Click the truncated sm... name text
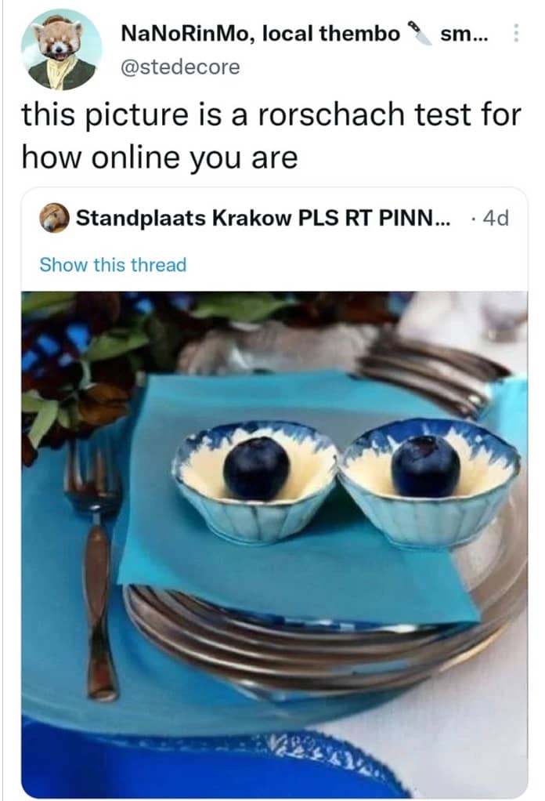The image size is (545, 801). pyautogui.click(x=464, y=34)
